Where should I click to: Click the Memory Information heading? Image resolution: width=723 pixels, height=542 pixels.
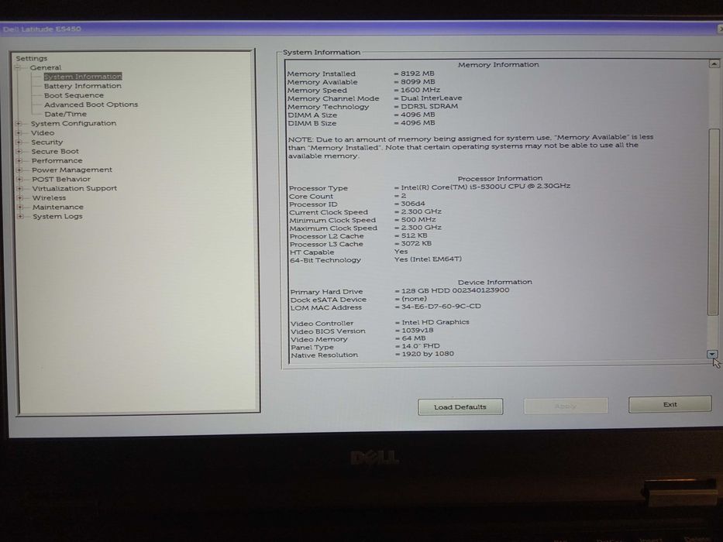pyautogui.click(x=498, y=65)
